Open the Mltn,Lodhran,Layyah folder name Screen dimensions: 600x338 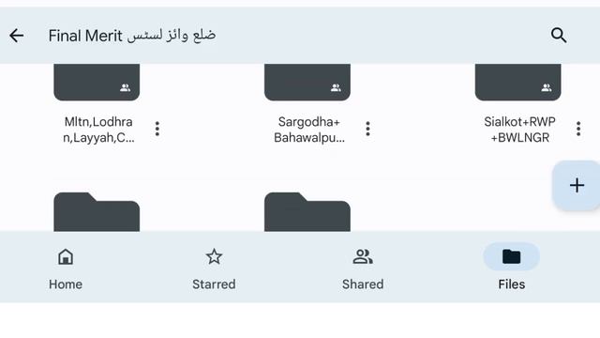coord(98,130)
